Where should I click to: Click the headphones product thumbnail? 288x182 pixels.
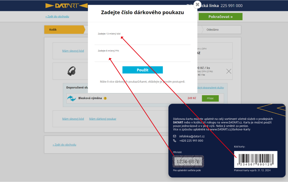point(72,71)
